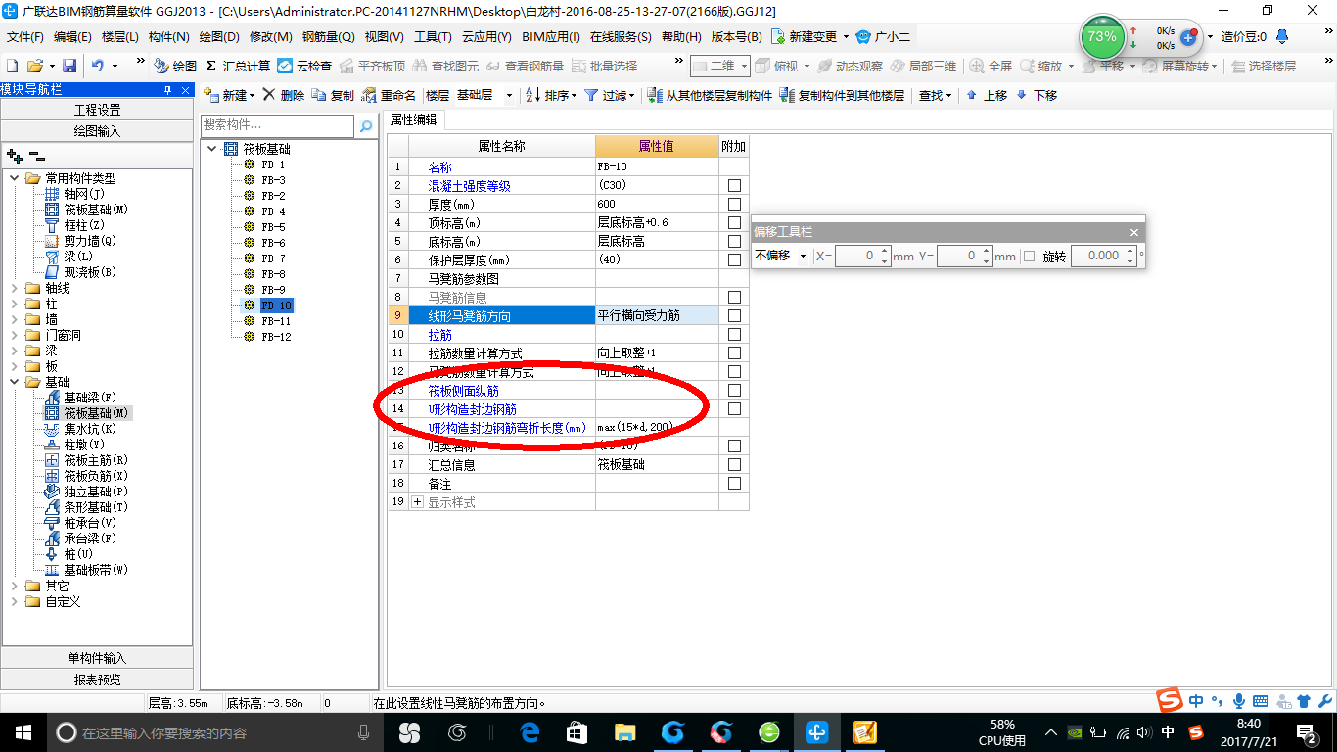The height and width of the screenshot is (752, 1337).
Task: Expand 显示样式 row in the property table
Action: coord(418,502)
